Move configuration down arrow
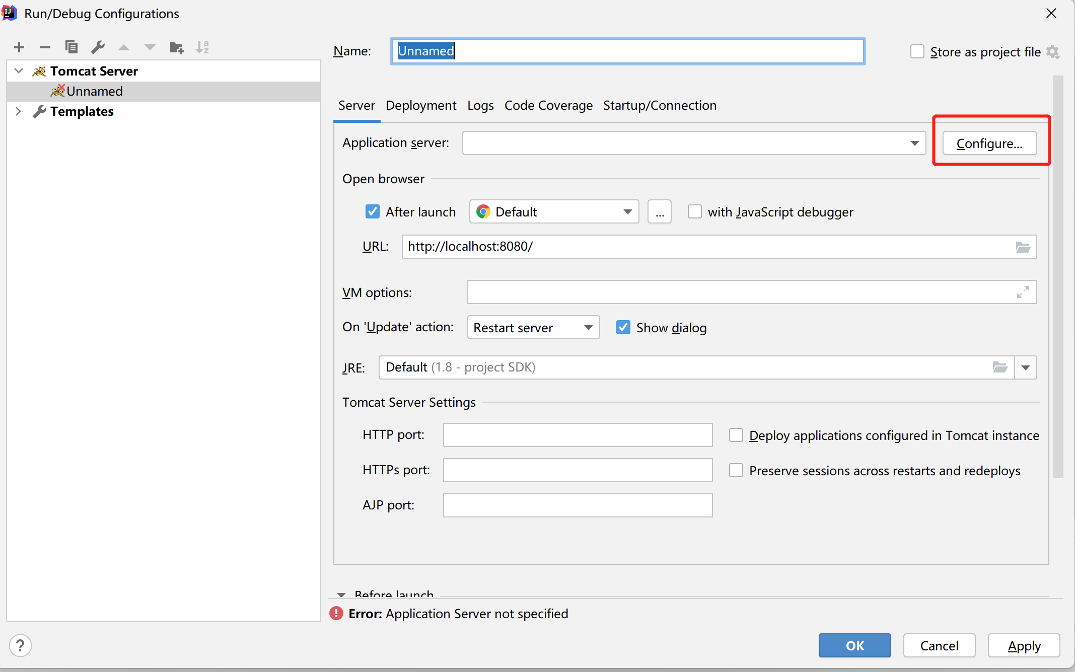 pyautogui.click(x=150, y=47)
